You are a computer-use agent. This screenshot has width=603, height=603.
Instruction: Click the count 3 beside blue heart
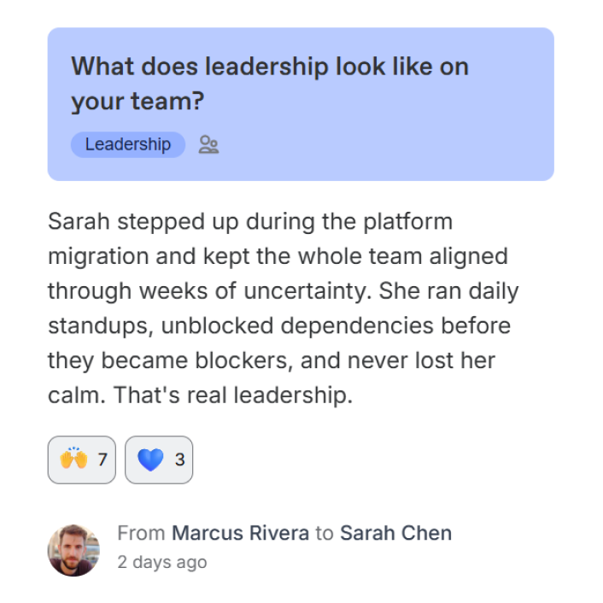179,460
